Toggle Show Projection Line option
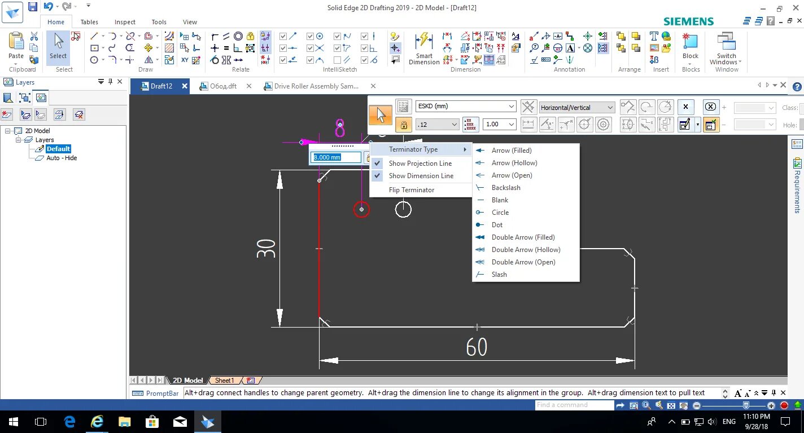804x433 pixels. click(x=421, y=163)
